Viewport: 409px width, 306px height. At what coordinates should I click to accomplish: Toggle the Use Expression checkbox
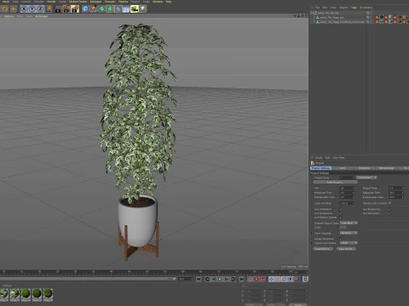(389, 209)
